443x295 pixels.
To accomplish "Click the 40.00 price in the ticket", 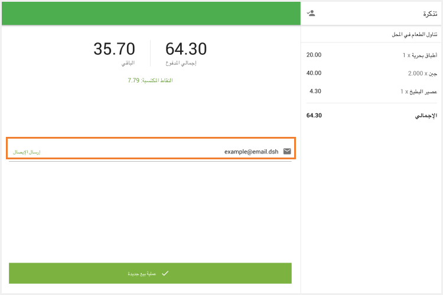I will (x=314, y=73).
